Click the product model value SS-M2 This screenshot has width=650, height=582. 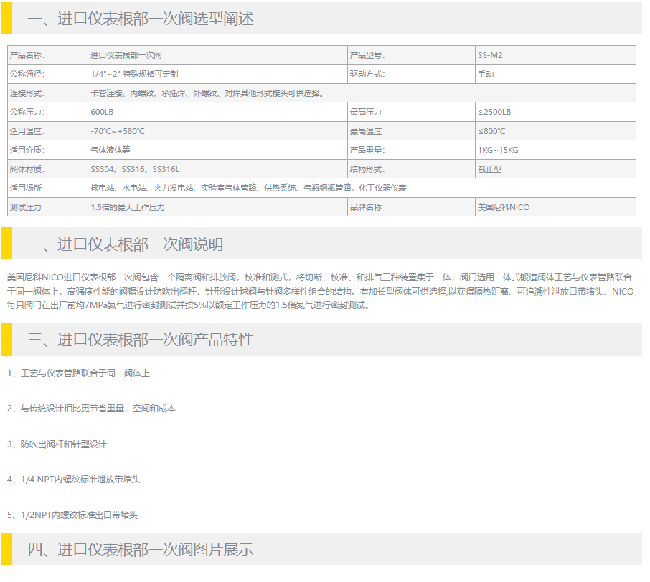click(x=495, y=55)
